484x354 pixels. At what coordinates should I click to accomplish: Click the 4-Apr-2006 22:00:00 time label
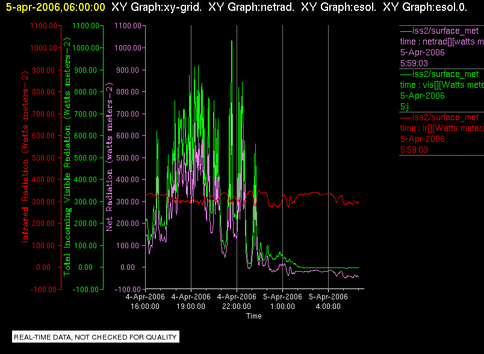point(237,301)
